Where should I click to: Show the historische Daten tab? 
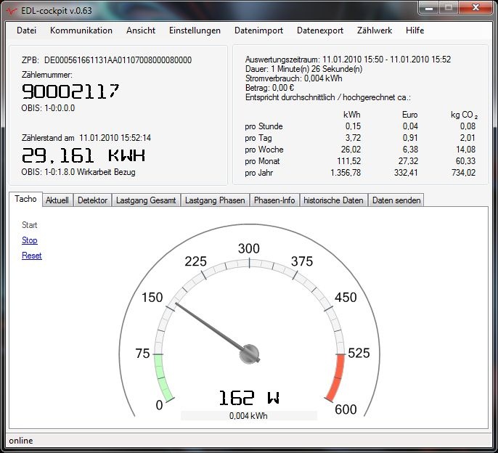coord(333,200)
